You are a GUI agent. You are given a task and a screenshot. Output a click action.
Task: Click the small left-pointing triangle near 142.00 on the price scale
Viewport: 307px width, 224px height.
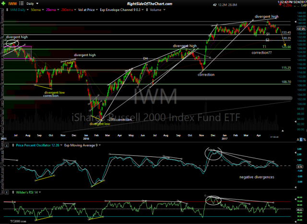(x=295, y=22)
